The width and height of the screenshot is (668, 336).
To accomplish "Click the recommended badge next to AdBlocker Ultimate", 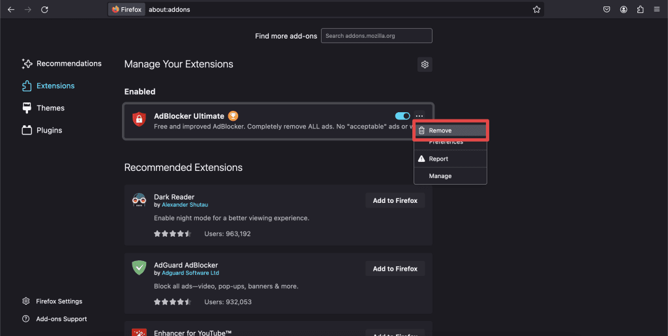I will coord(233,116).
